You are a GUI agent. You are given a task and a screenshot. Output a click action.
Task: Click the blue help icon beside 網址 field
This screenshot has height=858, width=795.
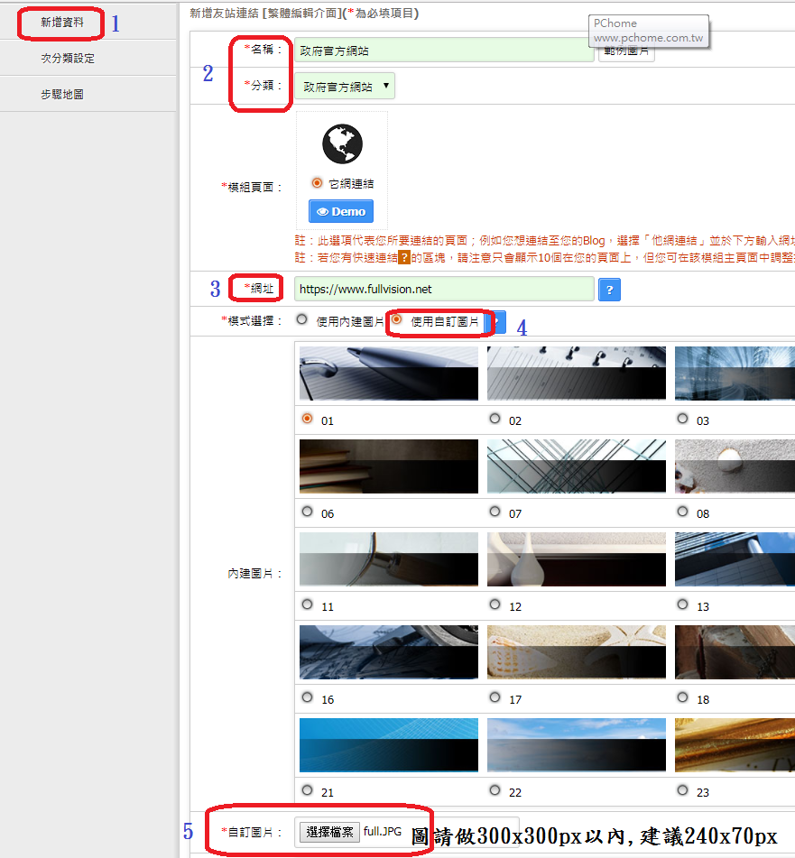609,290
